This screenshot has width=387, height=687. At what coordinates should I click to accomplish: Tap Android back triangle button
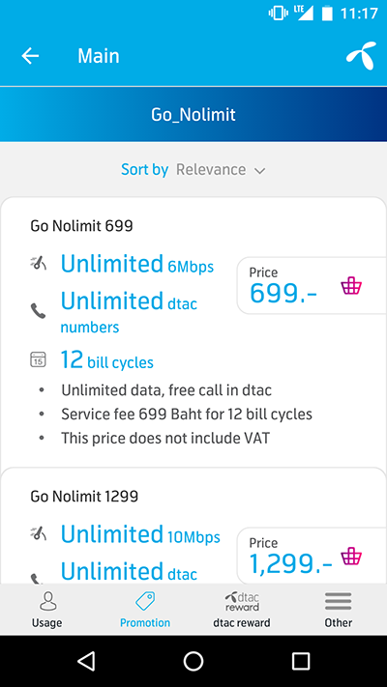(86, 661)
